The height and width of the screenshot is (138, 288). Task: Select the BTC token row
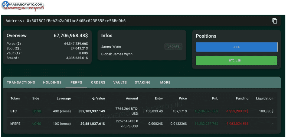pyautogui.click(x=14, y=111)
